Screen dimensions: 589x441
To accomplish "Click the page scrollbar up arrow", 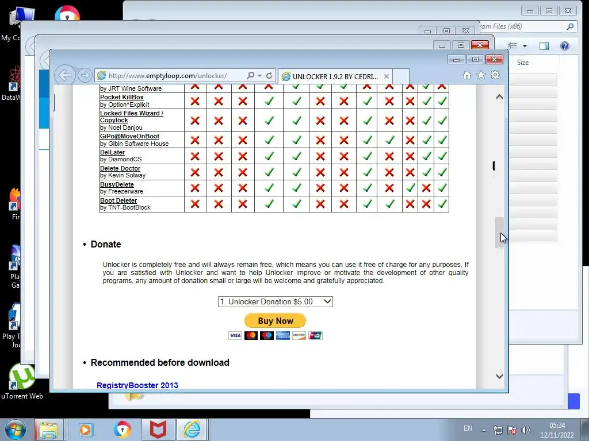I will [x=499, y=96].
